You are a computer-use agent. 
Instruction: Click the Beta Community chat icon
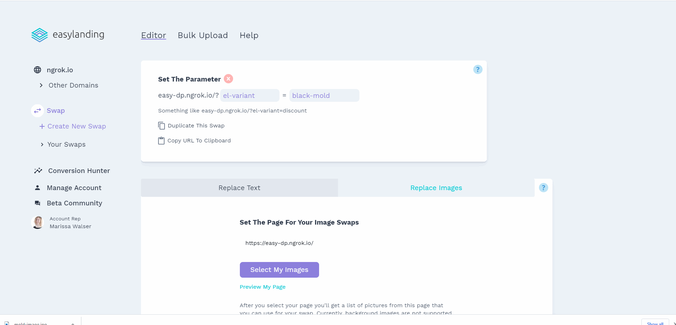coord(37,203)
